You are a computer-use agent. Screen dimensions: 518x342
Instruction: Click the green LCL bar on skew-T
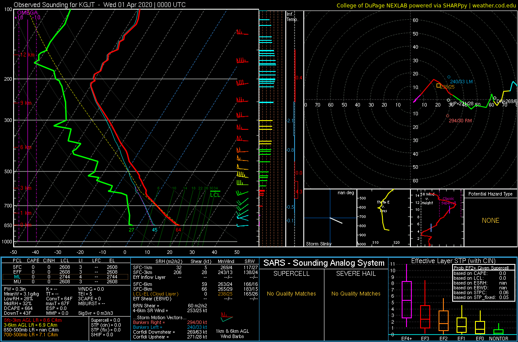[x=215, y=191]
